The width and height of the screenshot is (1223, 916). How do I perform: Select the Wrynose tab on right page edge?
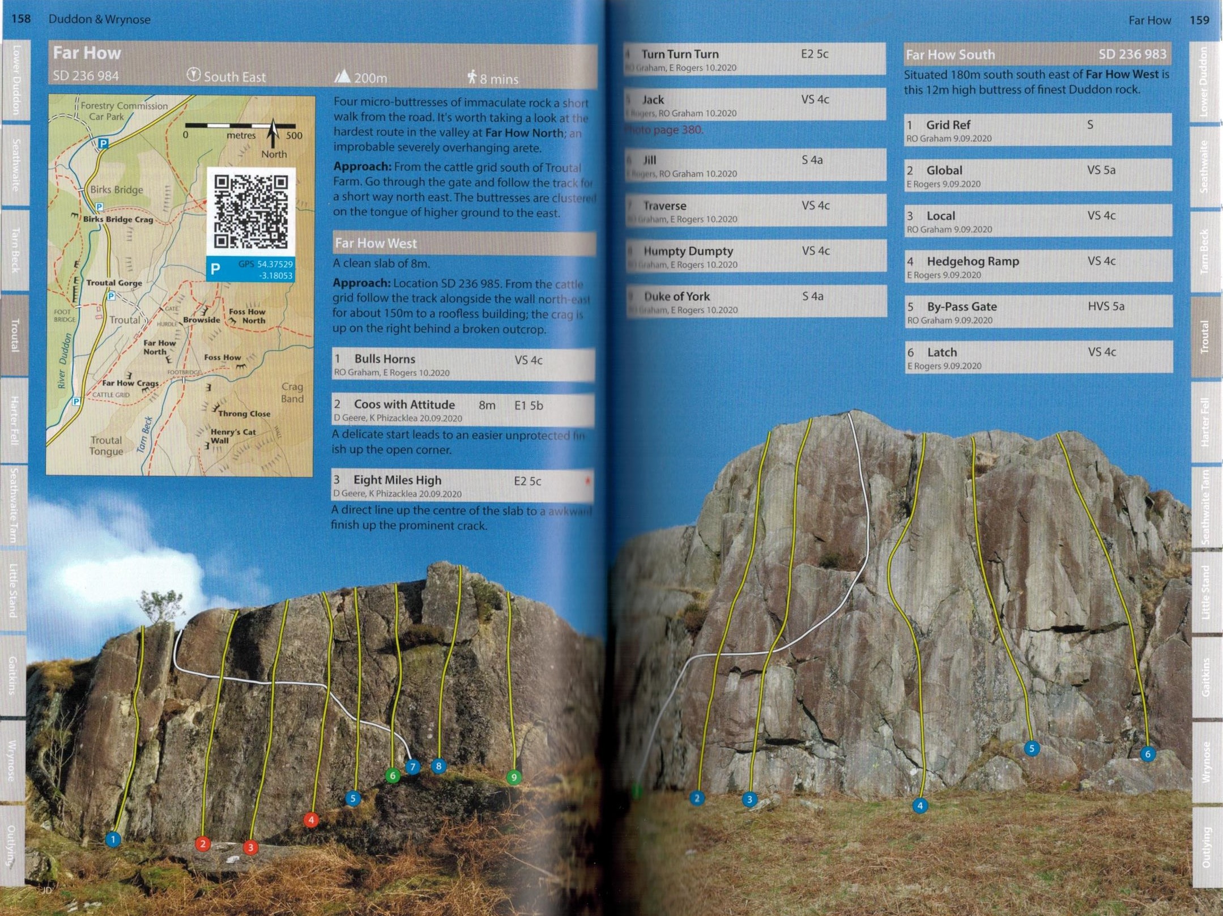(1207, 762)
